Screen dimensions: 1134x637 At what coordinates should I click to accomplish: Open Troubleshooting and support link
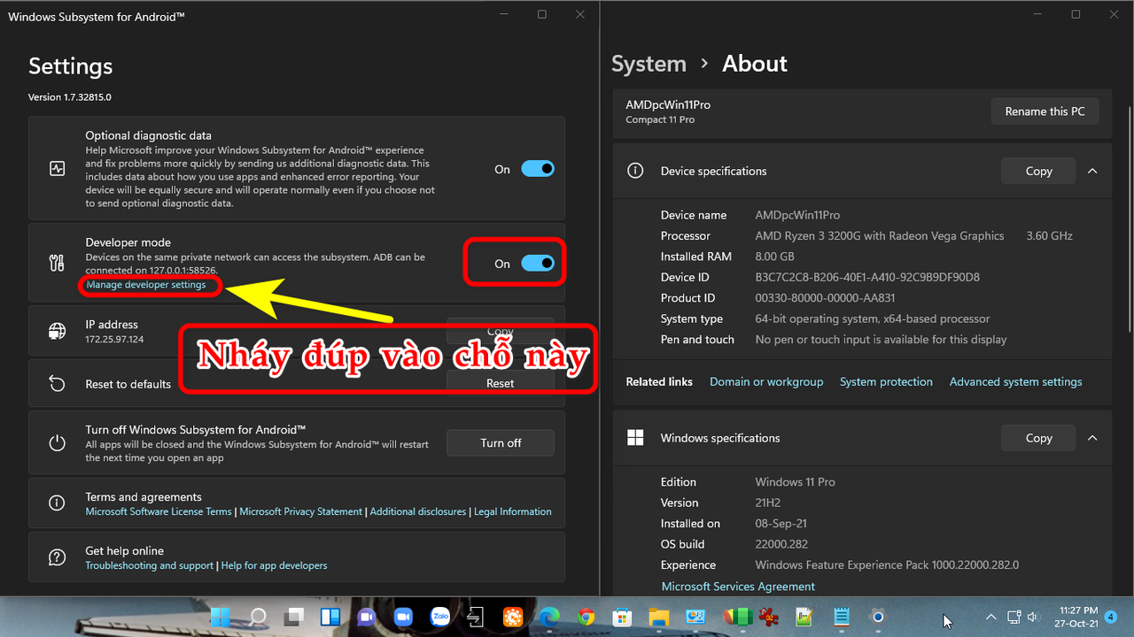[x=149, y=565]
